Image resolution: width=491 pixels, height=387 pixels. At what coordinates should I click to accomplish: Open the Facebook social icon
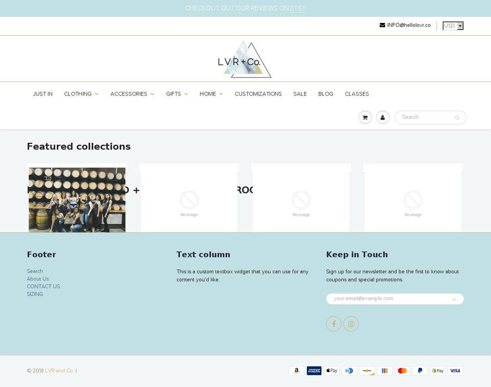point(333,324)
